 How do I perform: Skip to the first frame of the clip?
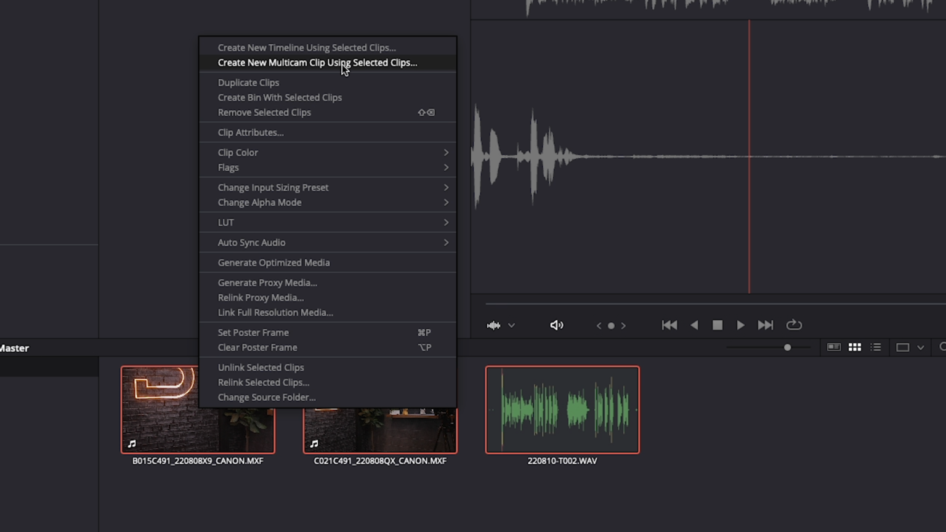coord(669,325)
